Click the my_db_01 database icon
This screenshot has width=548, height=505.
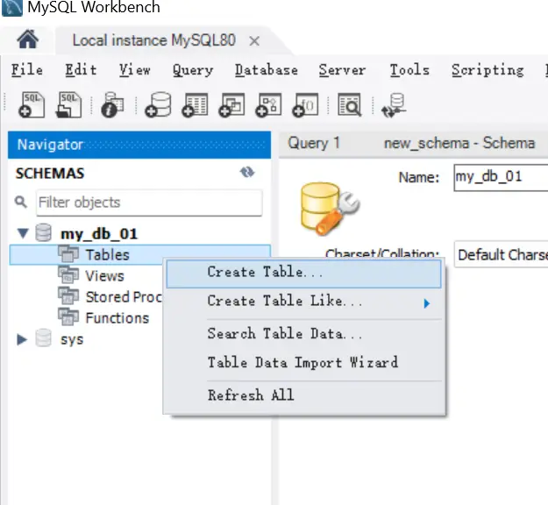(x=43, y=232)
